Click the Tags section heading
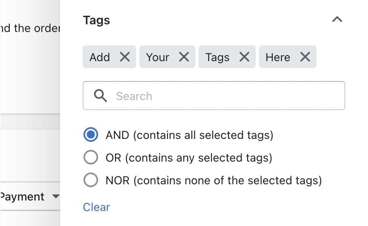The width and height of the screenshot is (368, 226). tap(96, 20)
